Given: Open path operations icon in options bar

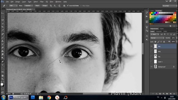Looking at the screenshot, I should coord(51,6).
